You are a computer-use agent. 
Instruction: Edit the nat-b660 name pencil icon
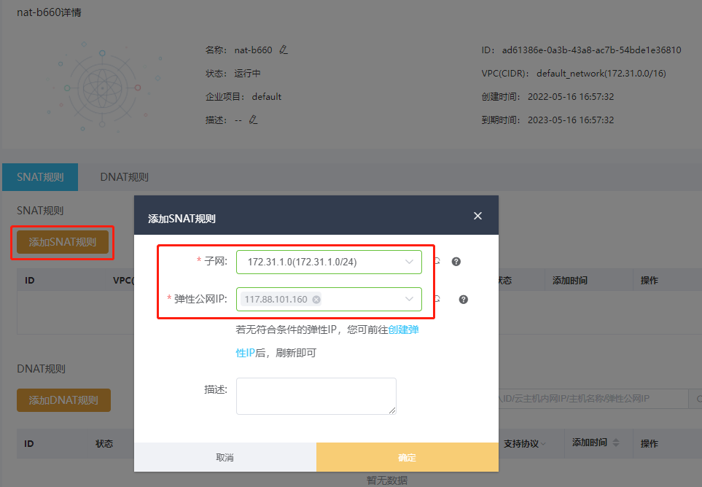point(284,50)
